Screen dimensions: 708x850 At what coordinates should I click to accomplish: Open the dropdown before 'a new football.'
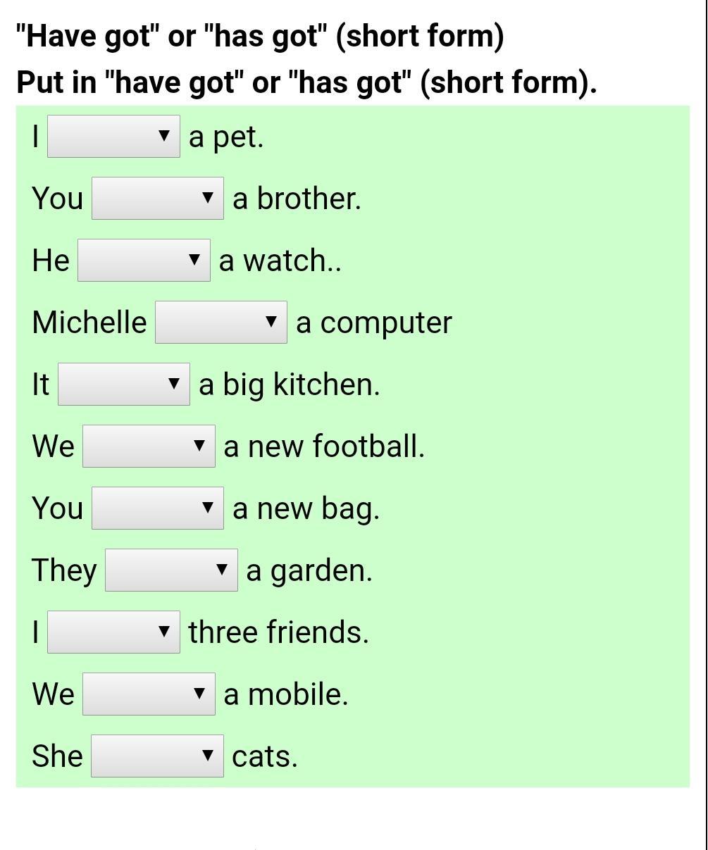(x=149, y=446)
